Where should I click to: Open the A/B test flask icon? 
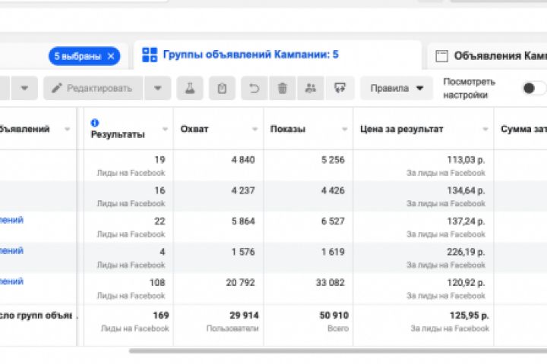190,88
